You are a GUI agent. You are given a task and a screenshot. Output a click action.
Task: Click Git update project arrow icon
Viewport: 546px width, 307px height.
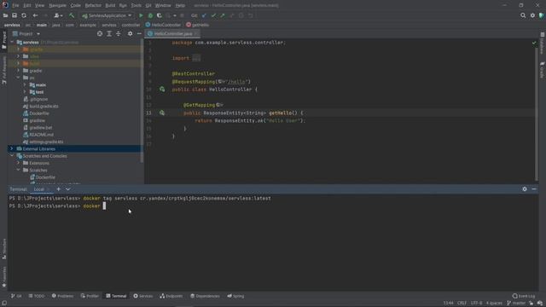click(204, 15)
